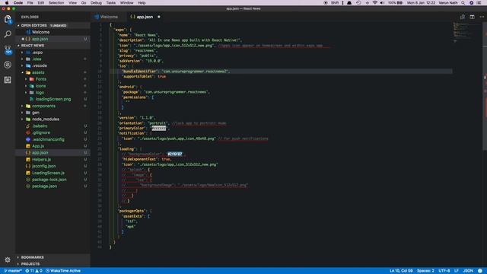Click the master branch in status bar
This screenshot has width=487, height=274.
pyautogui.click(x=13, y=271)
